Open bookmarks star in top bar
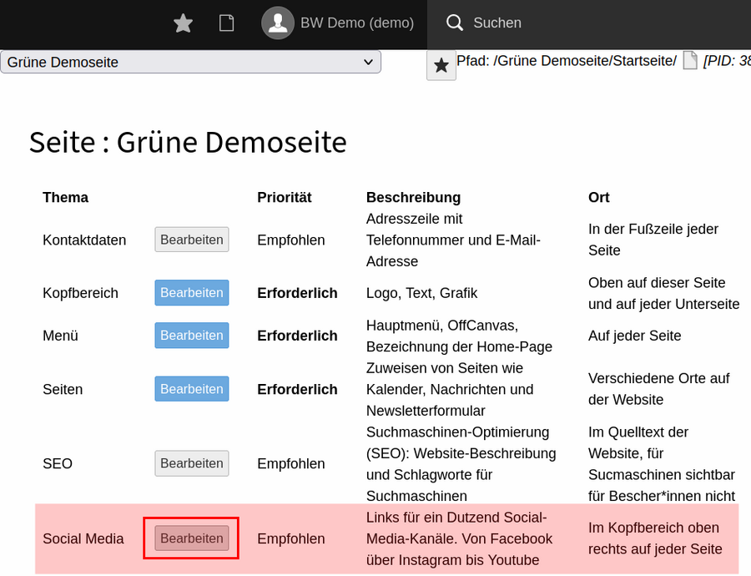The image size is (751, 576). pos(183,23)
